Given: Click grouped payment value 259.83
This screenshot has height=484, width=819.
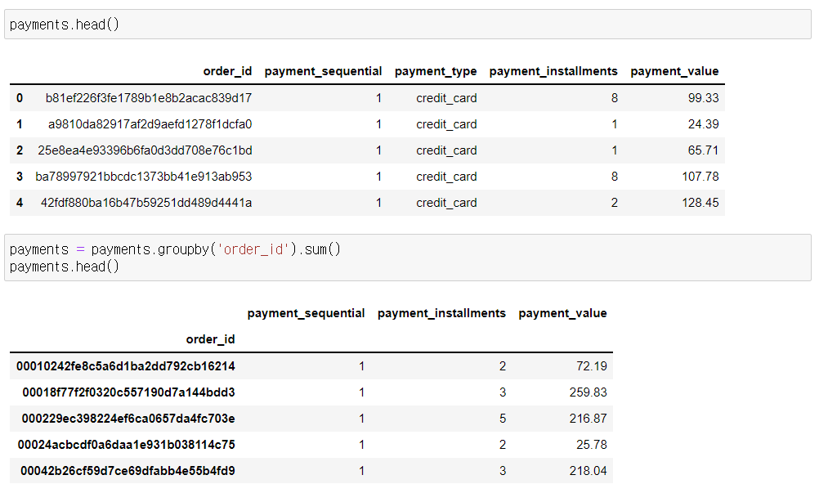Looking at the screenshot, I should tap(589, 392).
